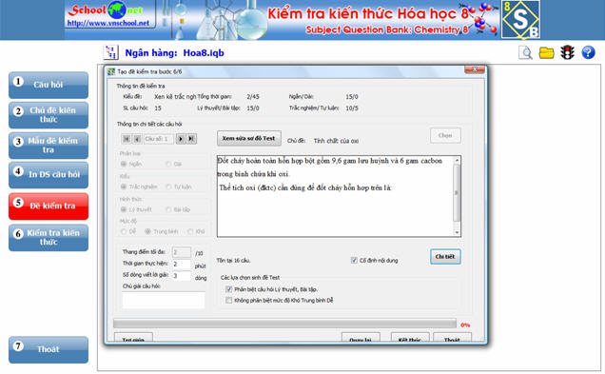Click the traffic light icon
The width and height of the screenshot is (605, 374).
[x=567, y=52]
